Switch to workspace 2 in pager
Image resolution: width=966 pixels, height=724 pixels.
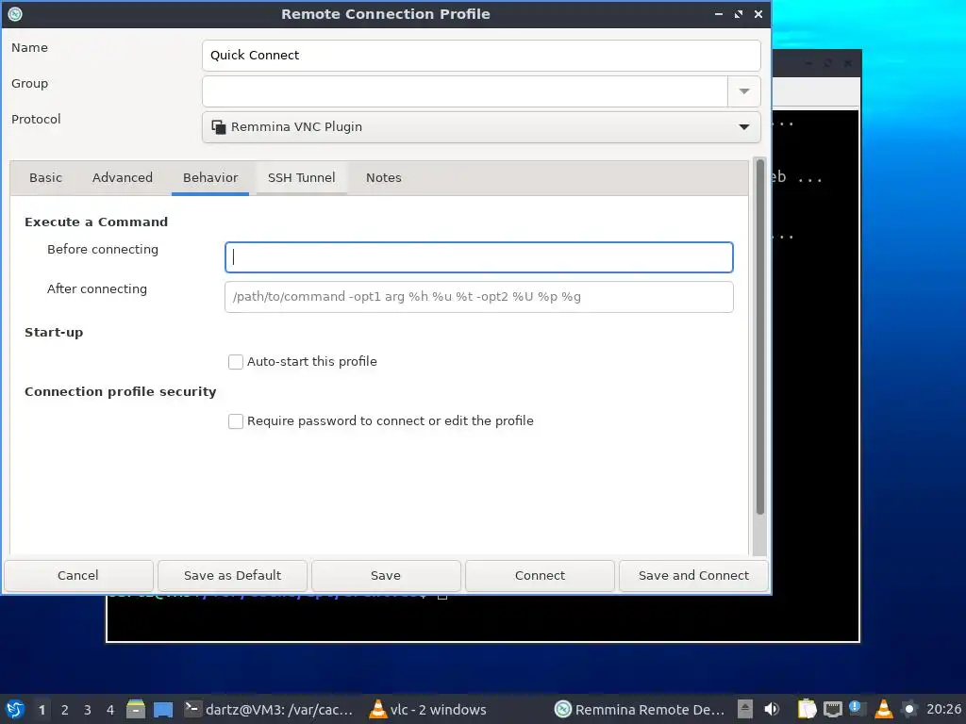coord(65,710)
